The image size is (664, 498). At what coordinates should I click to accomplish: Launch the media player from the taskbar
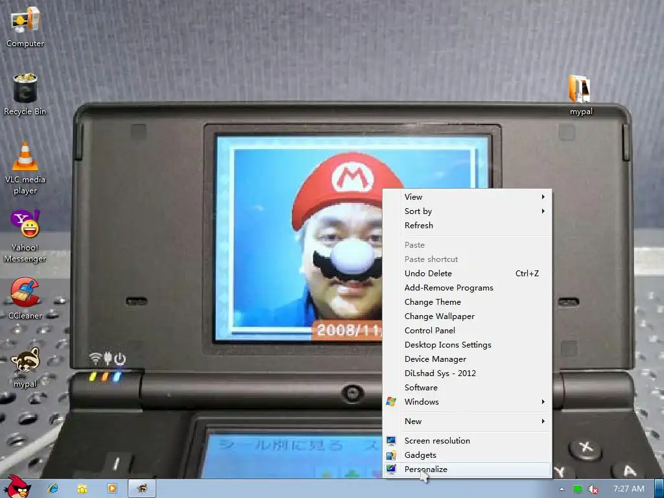click(112, 488)
